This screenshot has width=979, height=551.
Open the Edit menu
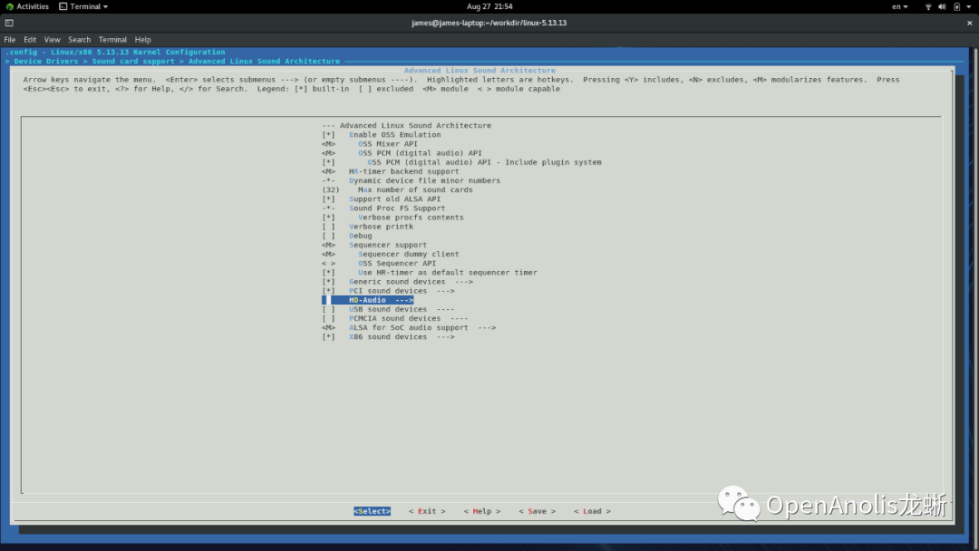30,39
